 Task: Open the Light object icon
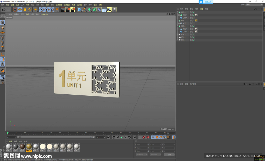point(114,10)
